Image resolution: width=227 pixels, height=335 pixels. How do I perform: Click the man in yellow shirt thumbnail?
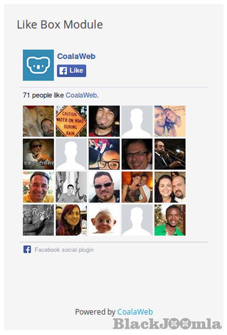(x=39, y=187)
